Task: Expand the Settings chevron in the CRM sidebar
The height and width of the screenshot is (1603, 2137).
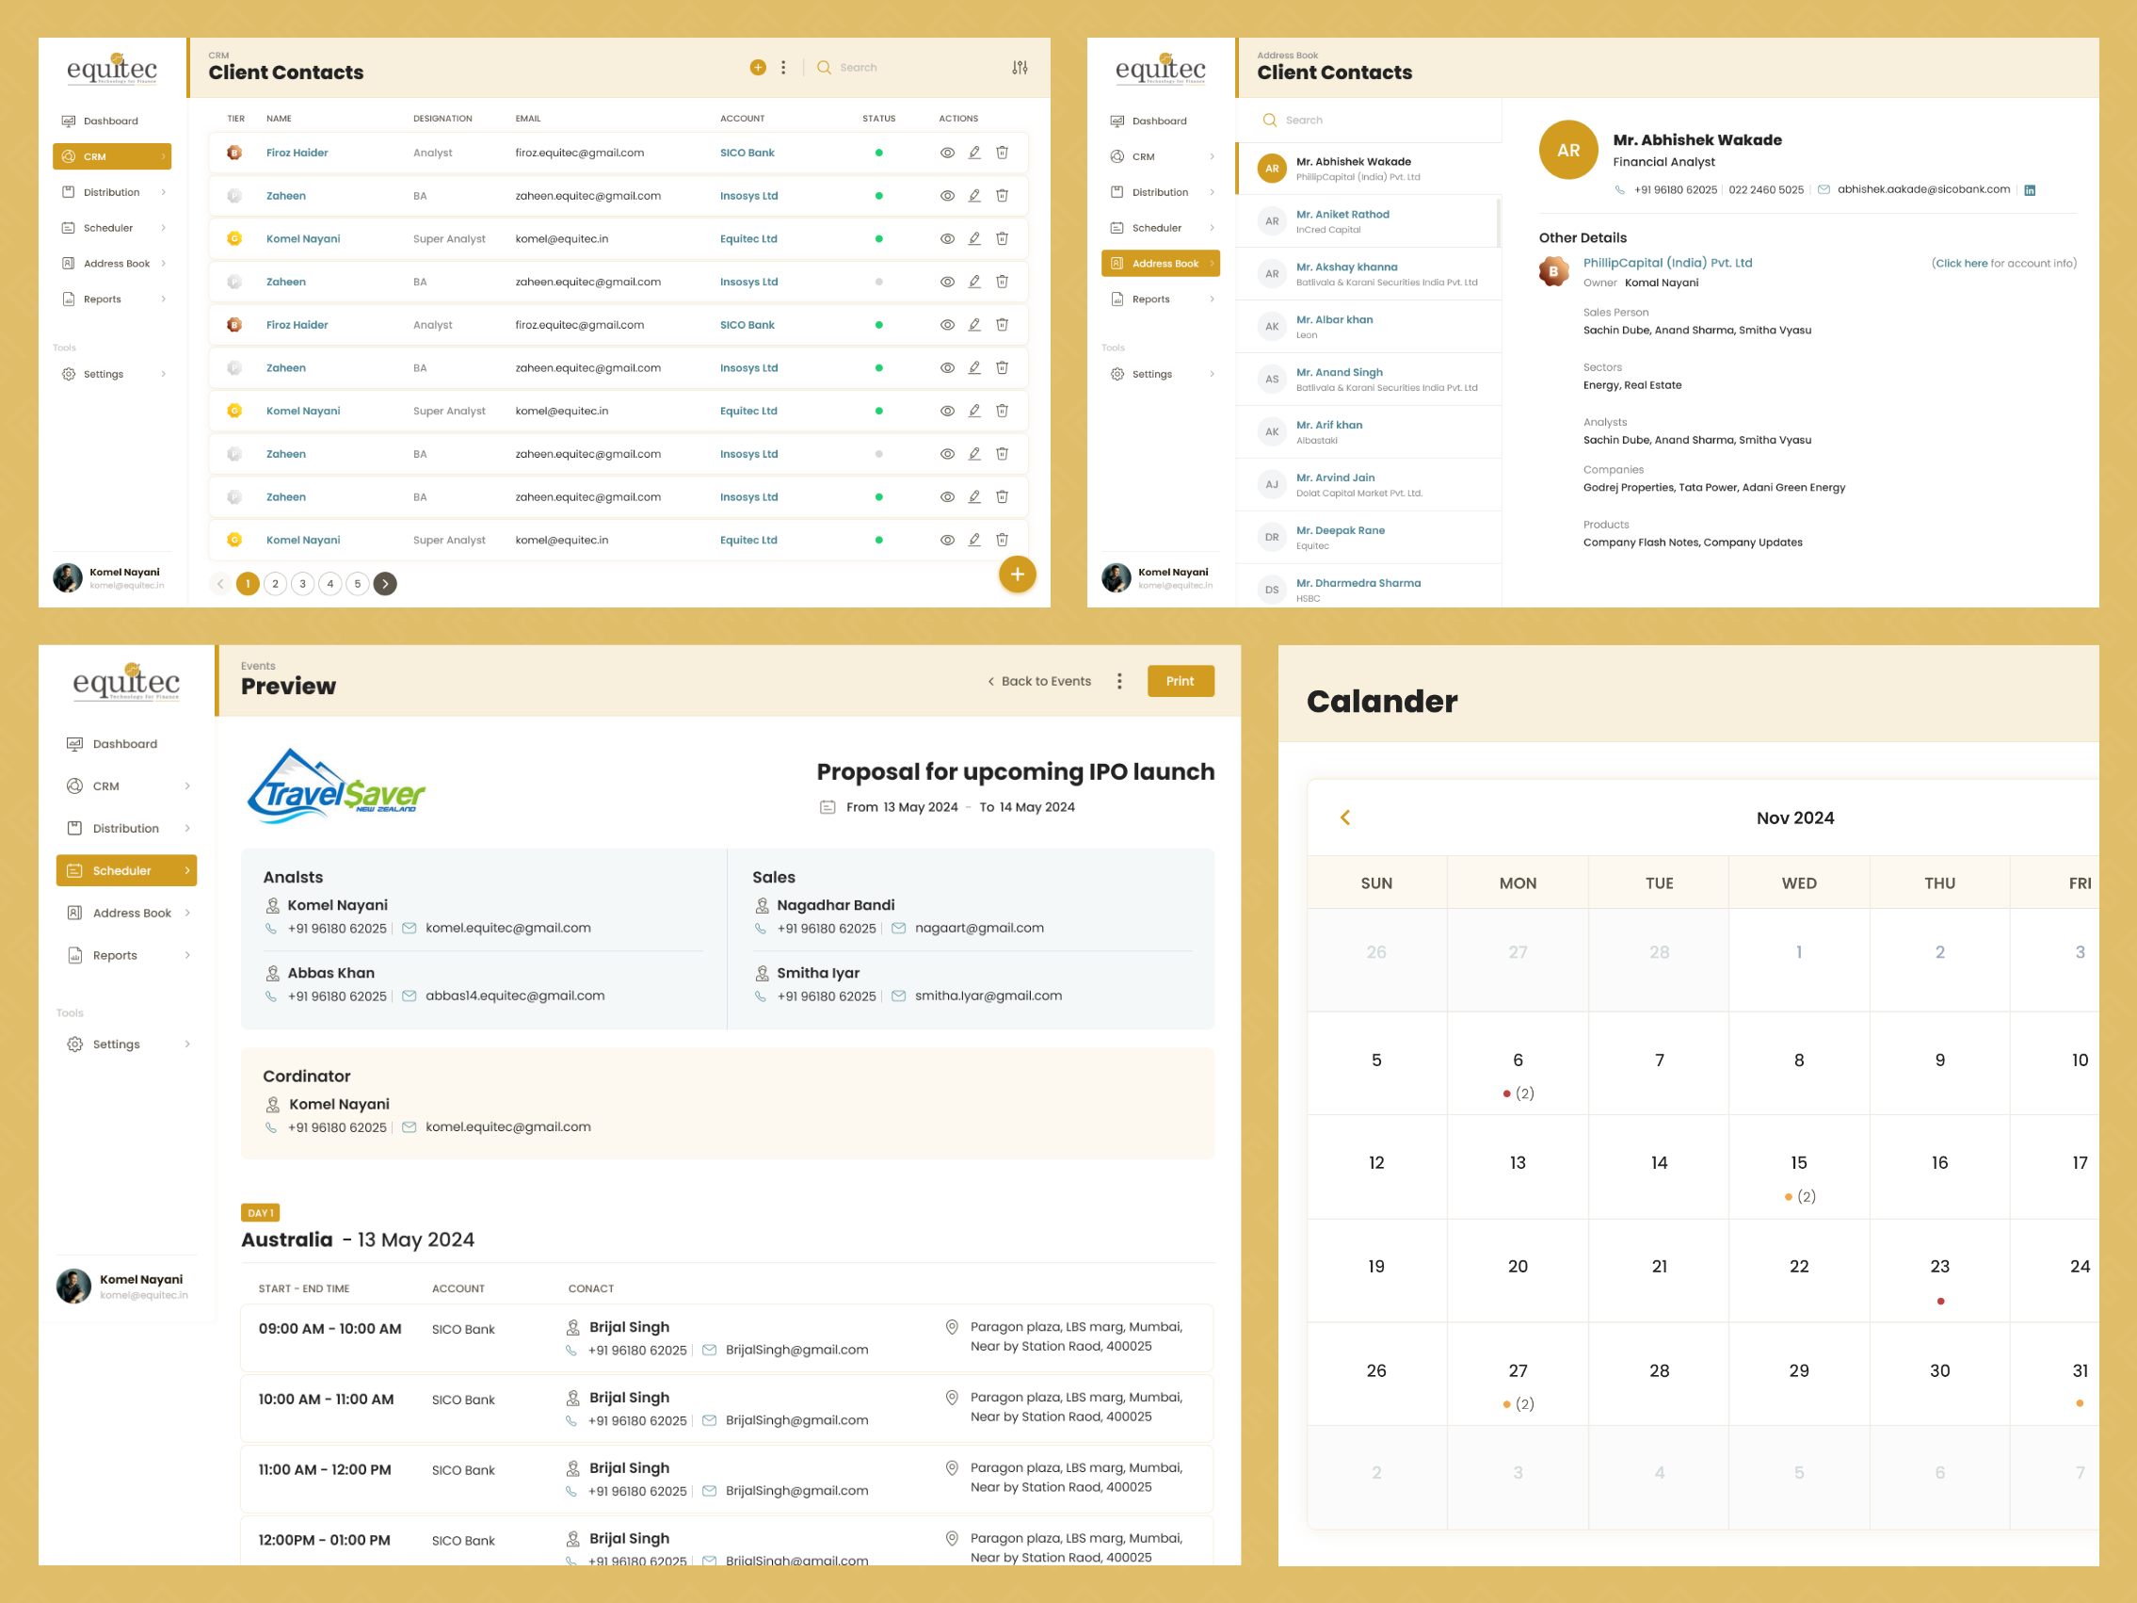Action: pyautogui.click(x=163, y=374)
